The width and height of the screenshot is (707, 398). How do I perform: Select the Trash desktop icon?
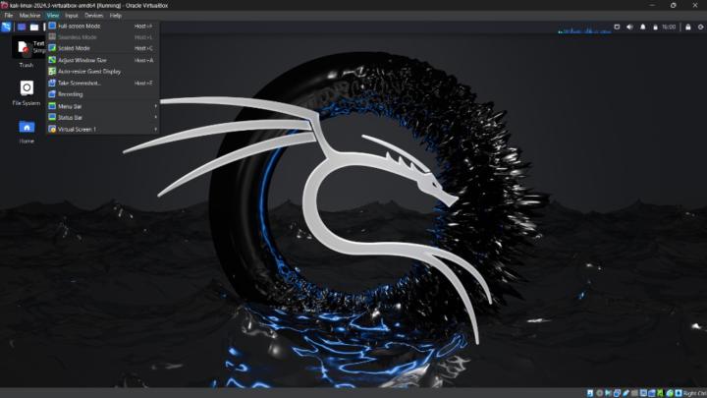[26, 53]
